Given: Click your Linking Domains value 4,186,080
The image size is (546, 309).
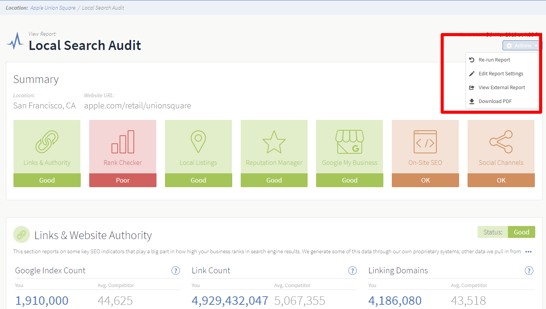Looking at the screenshot, I should 395,301.
